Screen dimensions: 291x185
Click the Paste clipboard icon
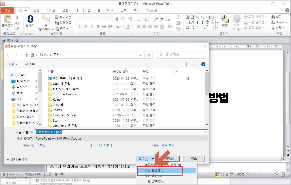click(x=7, y=19)
